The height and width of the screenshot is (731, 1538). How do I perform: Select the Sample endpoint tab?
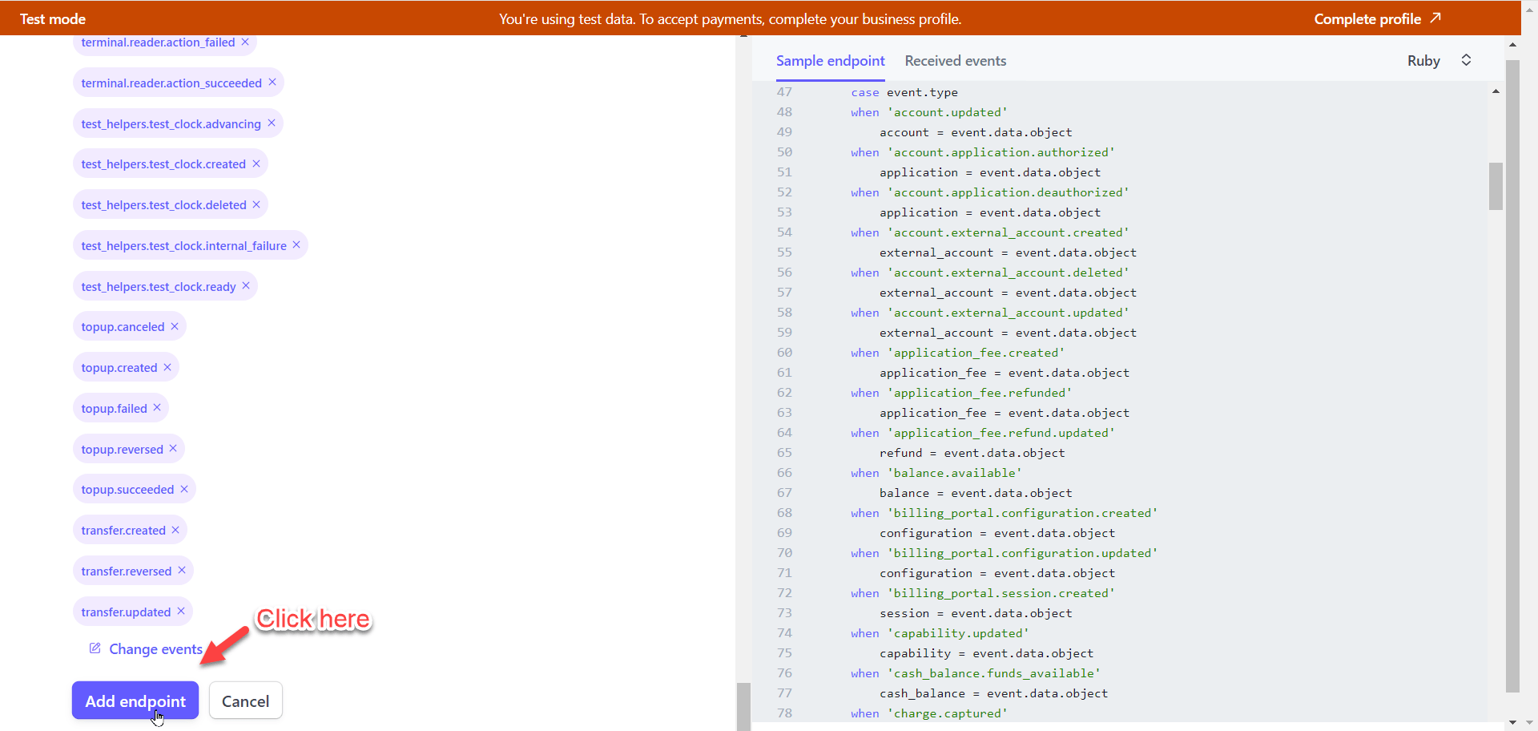(830, 61)
